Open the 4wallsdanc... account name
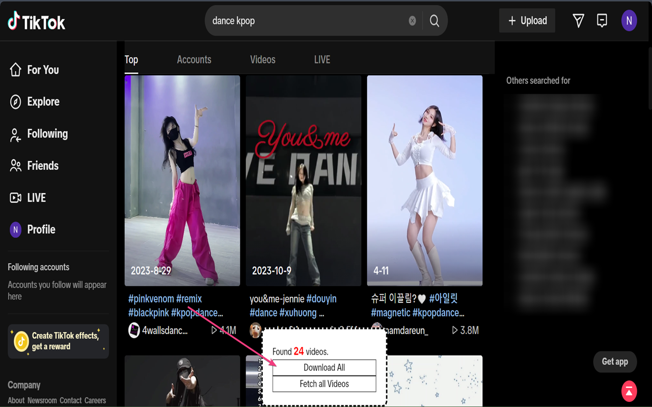 point(165,330)
